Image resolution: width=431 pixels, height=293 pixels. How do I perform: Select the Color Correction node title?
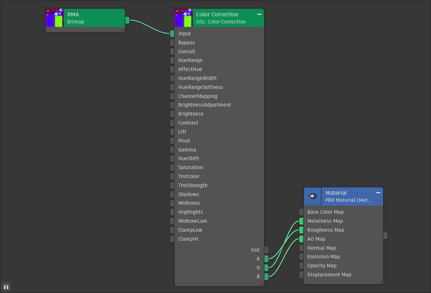(217, 14)
